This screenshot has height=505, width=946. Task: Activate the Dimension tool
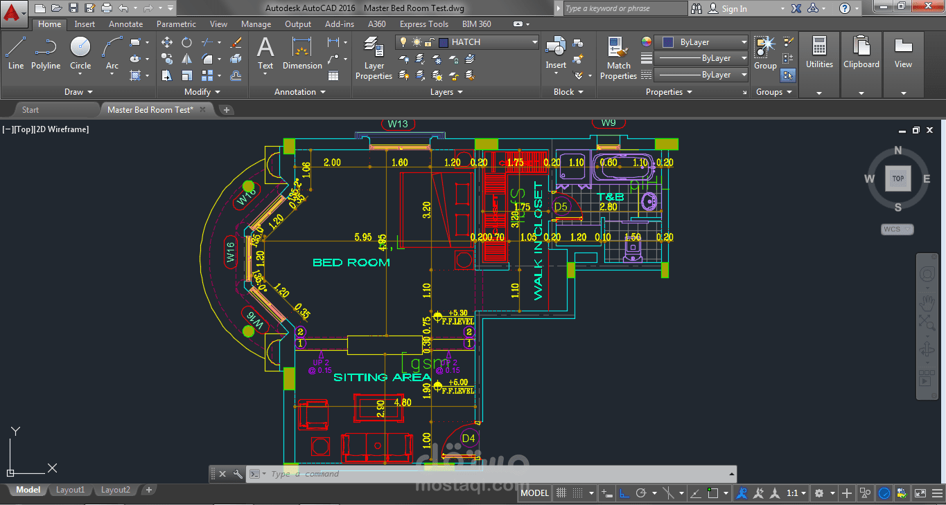click(302, 53)
